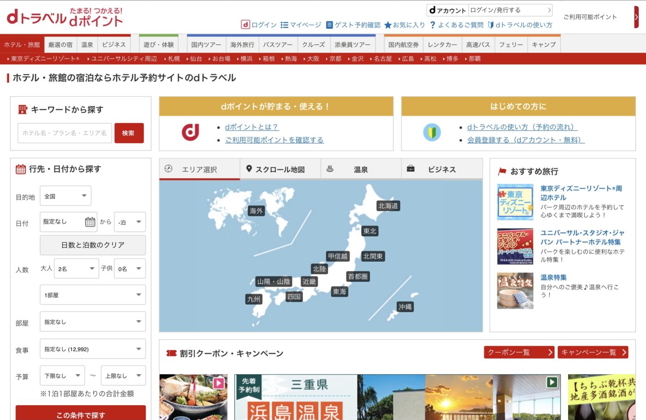This screenshot has height=420, width=646.
Task: Click dアカウント ログイン/発行する box
Action: pos(490,10)
